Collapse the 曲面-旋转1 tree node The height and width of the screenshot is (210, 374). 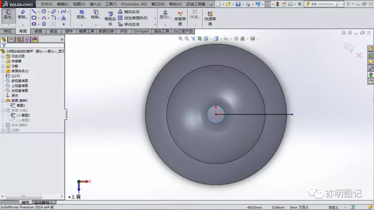tap(3, 101)
